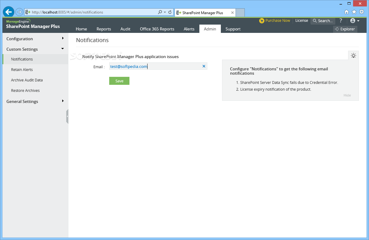Click the address bar search magnifier icon
The image size is (369, 240).
point(160,12)
